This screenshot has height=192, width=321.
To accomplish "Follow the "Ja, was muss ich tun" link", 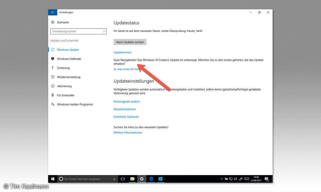I will (127, 69).
